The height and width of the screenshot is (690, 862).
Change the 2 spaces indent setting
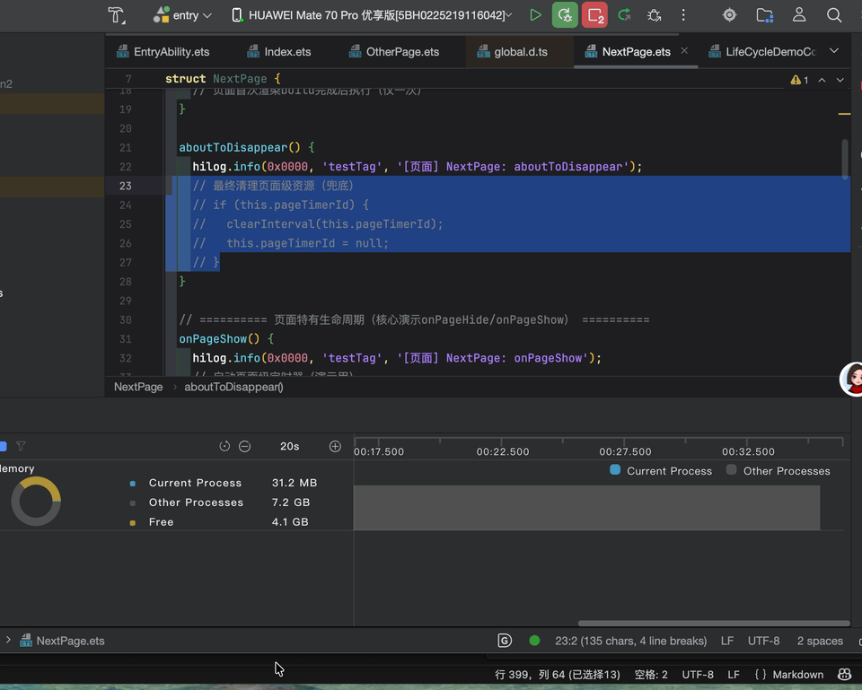point(820,641)
